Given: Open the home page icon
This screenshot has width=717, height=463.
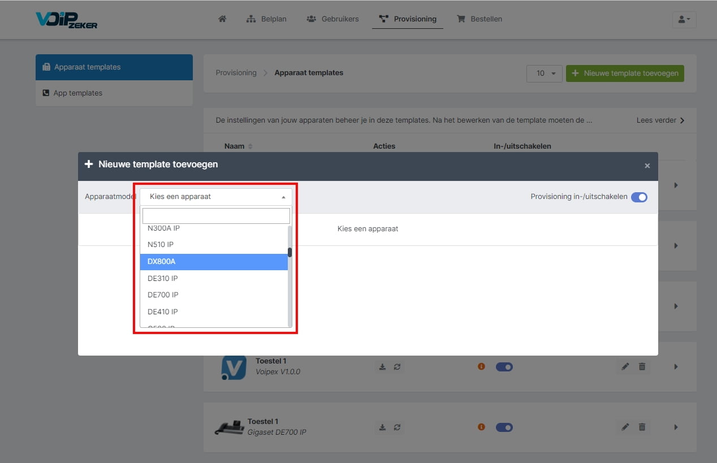Looking at the screenshot, I should pos(222,19).
